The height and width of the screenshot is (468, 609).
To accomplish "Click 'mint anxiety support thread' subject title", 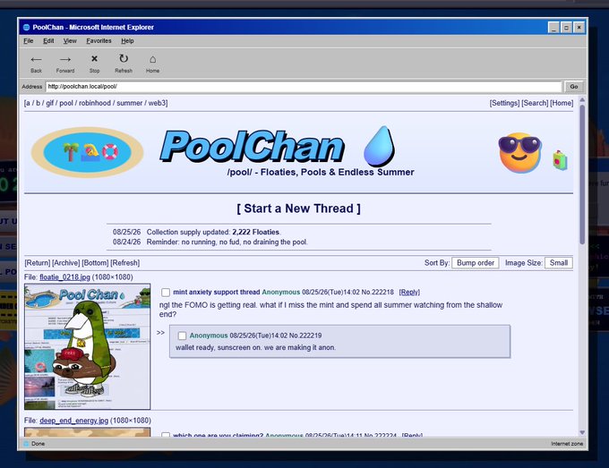I will pyautogui.click(x=217, y=293).
